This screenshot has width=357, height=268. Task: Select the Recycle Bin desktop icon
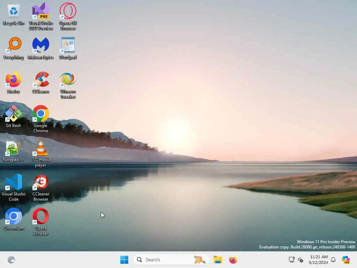pyautogui.click(x=14, y=14)
